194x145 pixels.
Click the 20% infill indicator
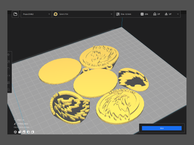coord(144,14)
